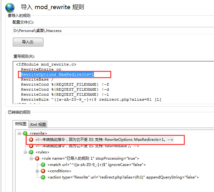The height and width of the screenshot is (192, 214).
Task: Click green check icon beside rules node
Action: 31,152
